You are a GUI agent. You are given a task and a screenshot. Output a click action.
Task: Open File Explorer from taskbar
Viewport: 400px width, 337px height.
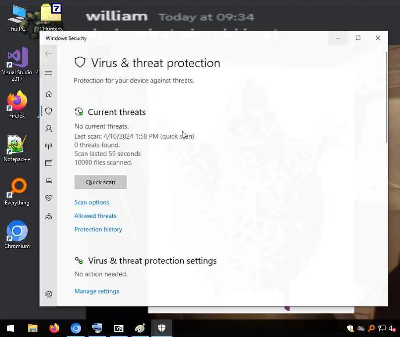click(32, 328)
